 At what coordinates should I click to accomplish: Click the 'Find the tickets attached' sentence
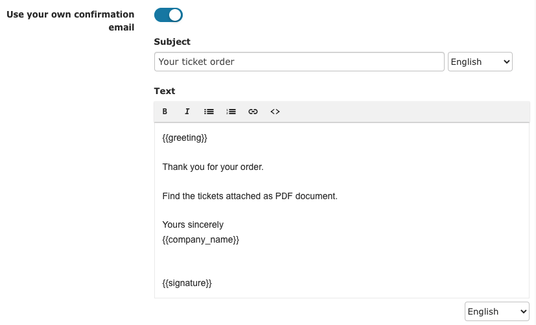coord(250,196)
